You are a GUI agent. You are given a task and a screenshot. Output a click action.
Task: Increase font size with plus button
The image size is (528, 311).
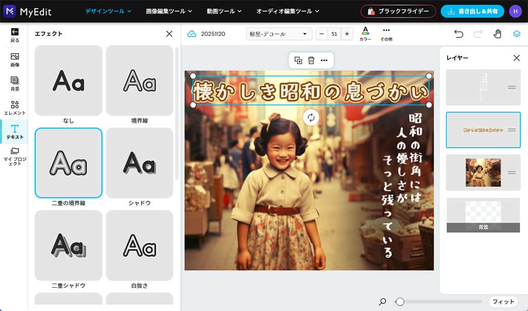(347, 34)
